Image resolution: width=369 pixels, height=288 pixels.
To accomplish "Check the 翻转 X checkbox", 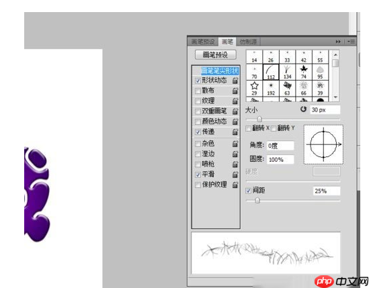I will click(x=248, y=129).
